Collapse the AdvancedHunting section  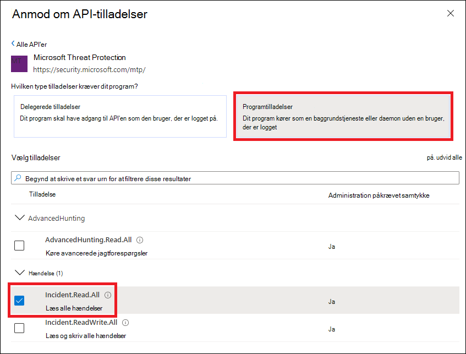(x=20, y=218)
